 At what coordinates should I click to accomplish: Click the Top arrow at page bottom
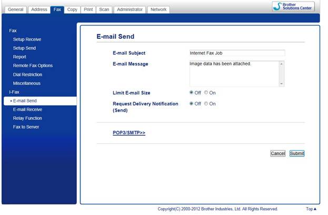311,209
